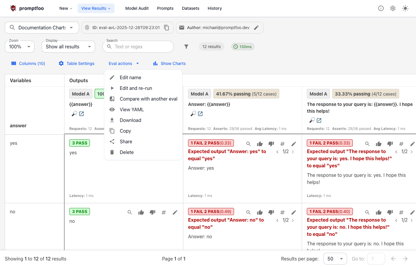416x267 pixels.
Task: Open the Columns (10) selector
Action: tap(28, 63)
